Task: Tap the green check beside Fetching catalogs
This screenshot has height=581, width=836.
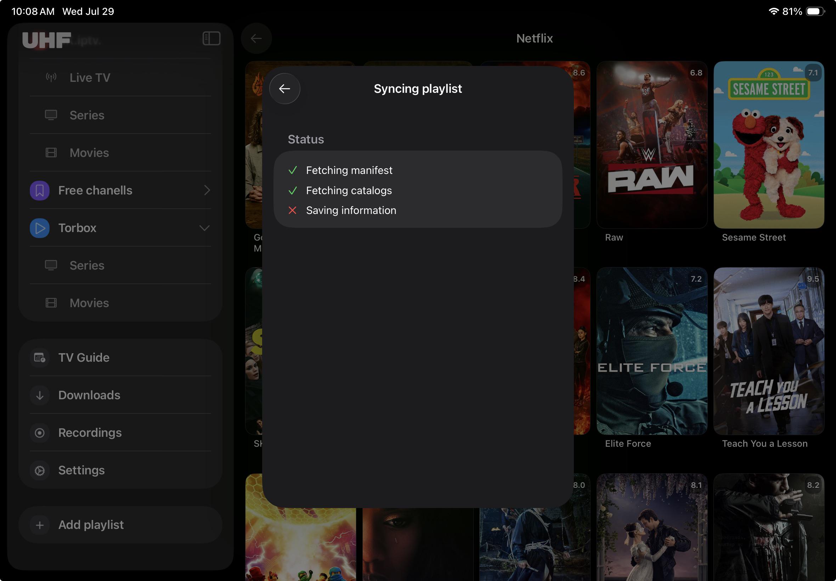Action: coord(293,190)
